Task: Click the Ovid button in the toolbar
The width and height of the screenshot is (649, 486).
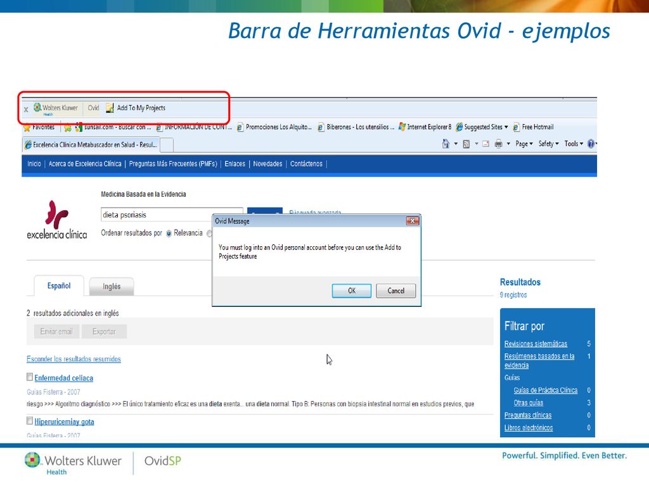Action: 93,108
